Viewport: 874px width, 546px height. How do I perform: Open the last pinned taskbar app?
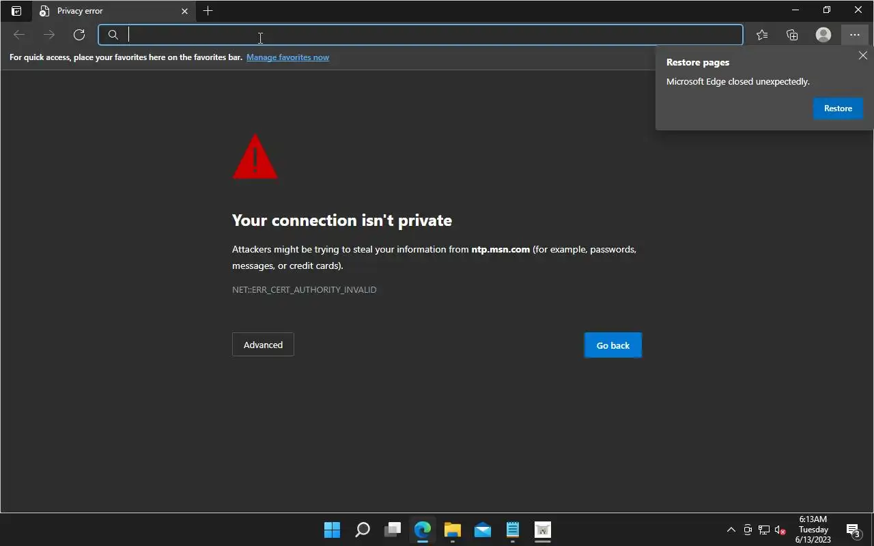click(x=543, y=530)
